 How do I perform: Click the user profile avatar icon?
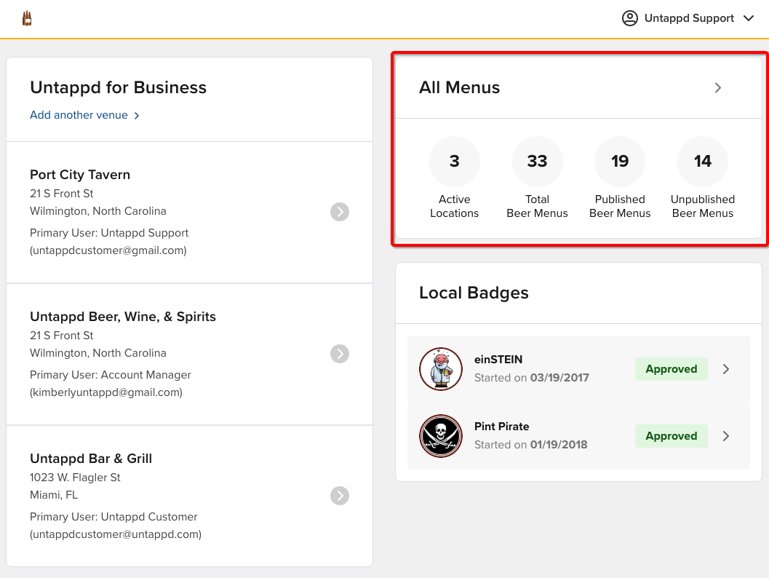[630, 18]
